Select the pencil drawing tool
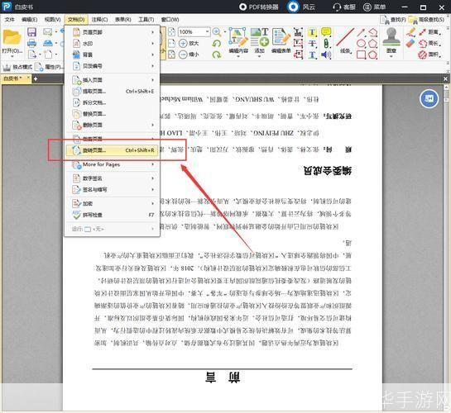The height and width of the screenshot is (413, 451). click(411, 32)
